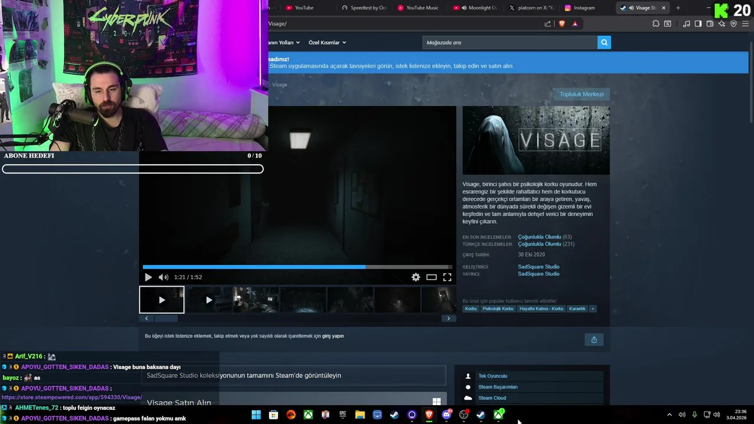Screen dimensions: 754x424
Task: Expand the store navigation dropdown left of Özel Kısımlar
Action: (284, 42)
